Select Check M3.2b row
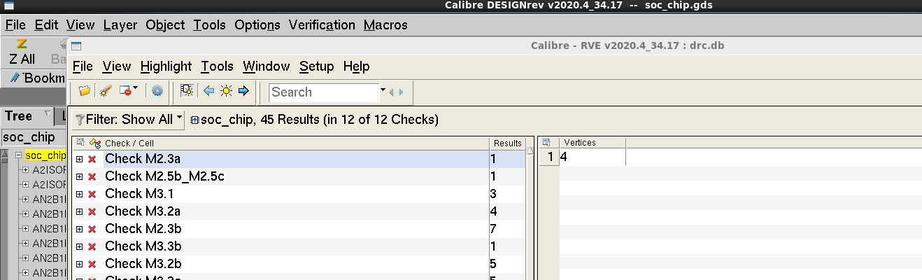The width and height of the screenshot is (922, 280). [x=299, y=264]
